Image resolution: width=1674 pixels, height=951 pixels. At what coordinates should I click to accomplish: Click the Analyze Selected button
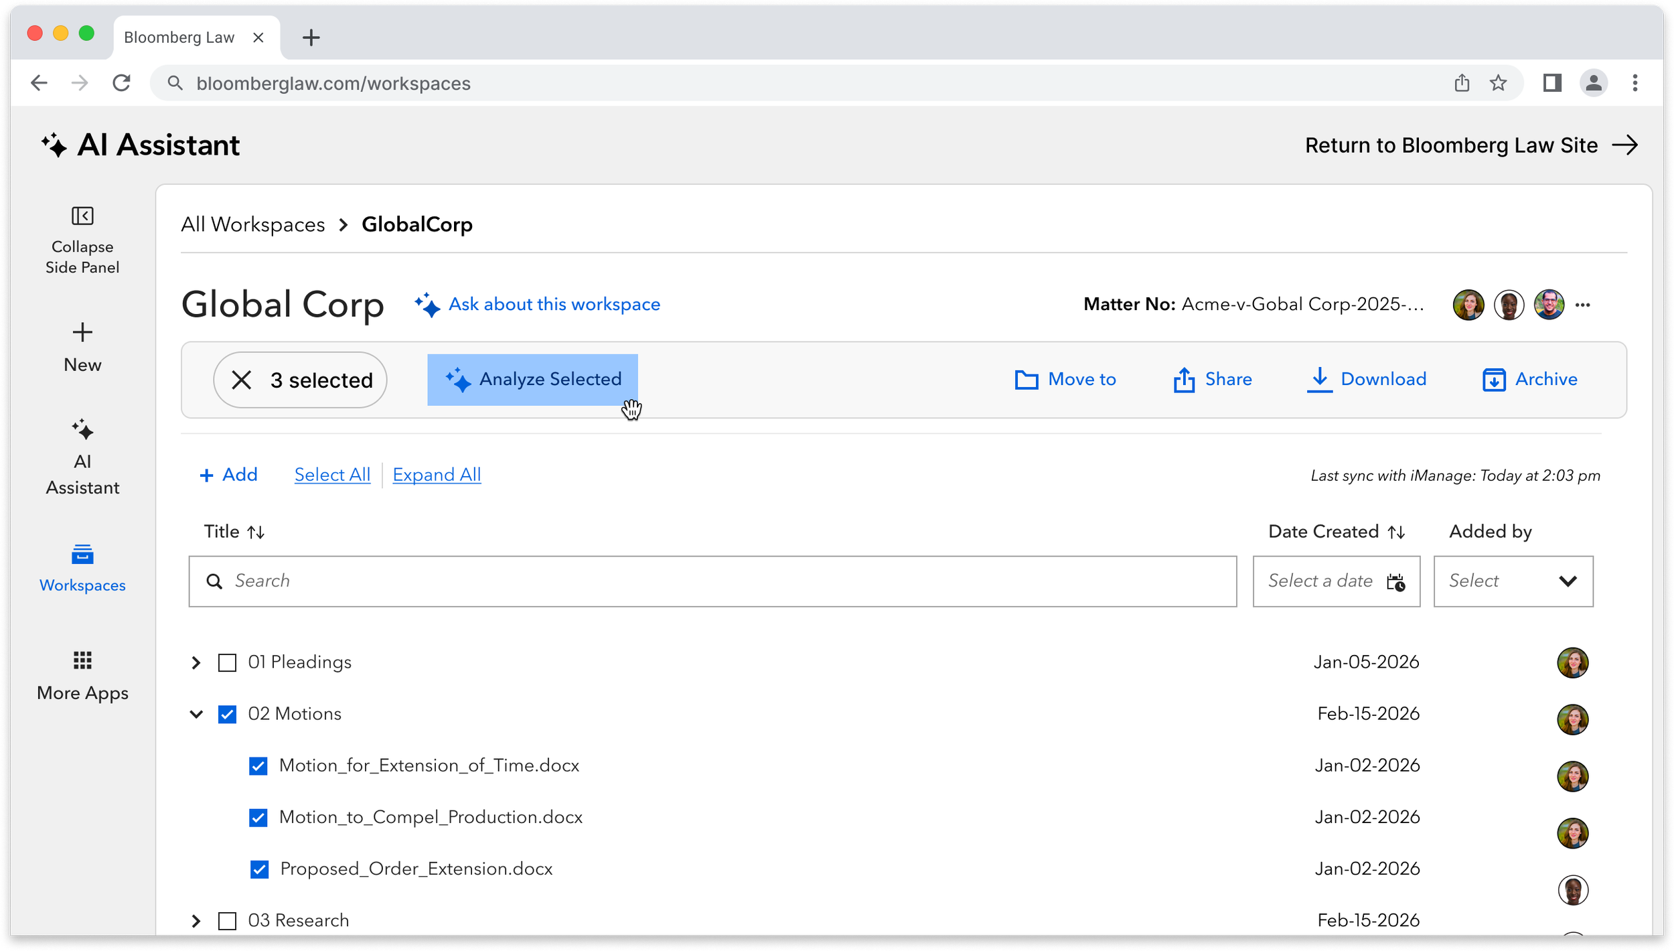(532, 379)
